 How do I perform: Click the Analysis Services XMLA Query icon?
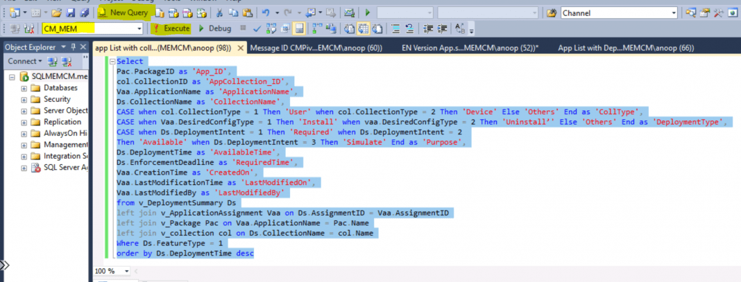tap(201, 12)
